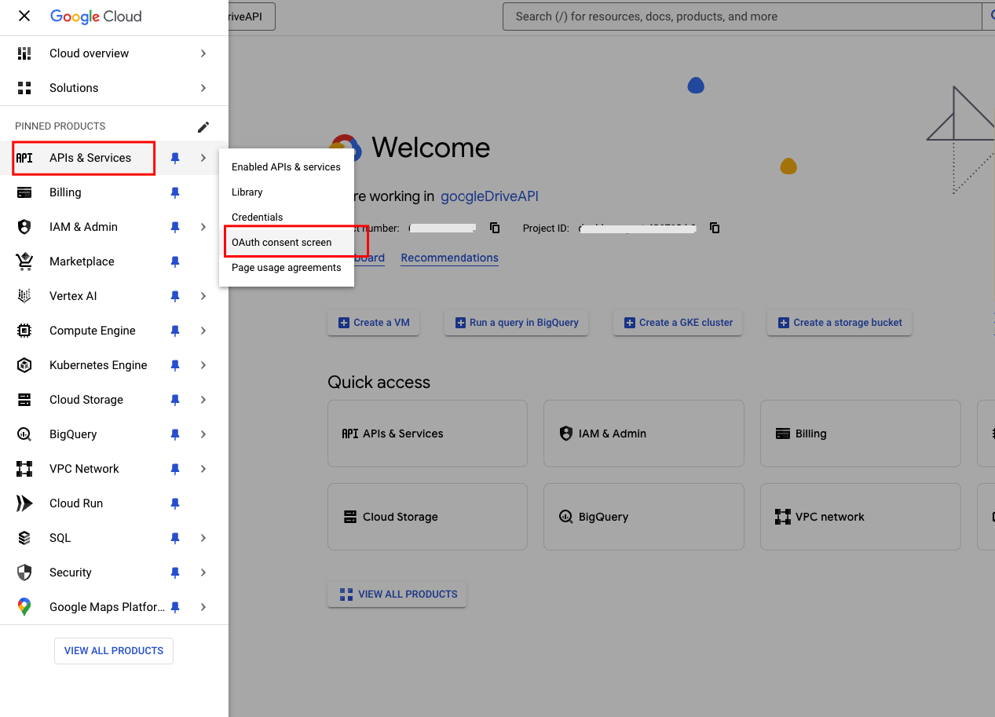This screenshot has width=995, height=717.
Task: Click the Compute Engine chip icon
Action: pos(24,331)
